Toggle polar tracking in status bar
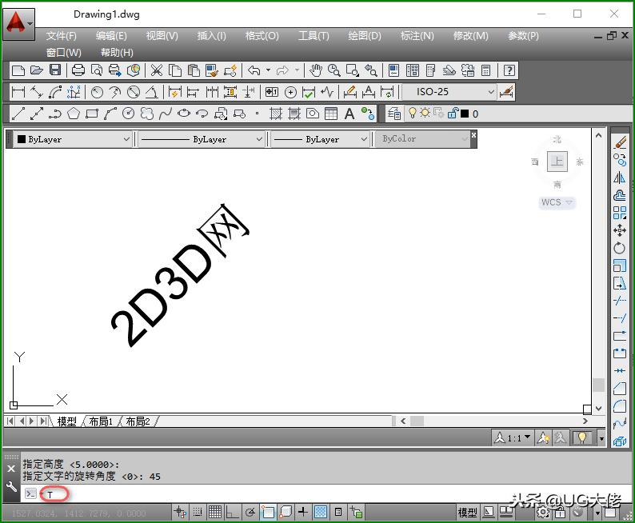Image resolution: width=635 pixels, height=523 pixels. [250, 512]
